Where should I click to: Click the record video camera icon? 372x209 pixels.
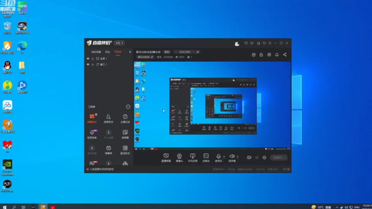(x=249, y=157)
